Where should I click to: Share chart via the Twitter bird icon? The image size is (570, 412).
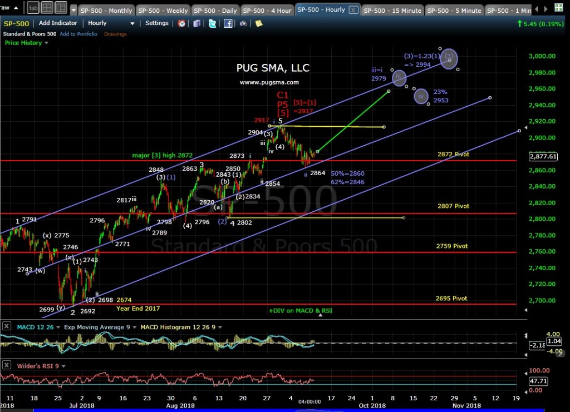pos(212,23)
